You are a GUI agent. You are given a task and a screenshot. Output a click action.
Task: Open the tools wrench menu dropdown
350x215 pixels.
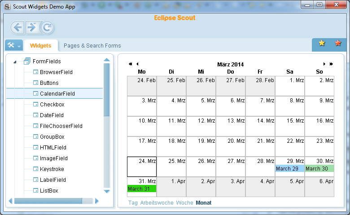tap(14, 45)
